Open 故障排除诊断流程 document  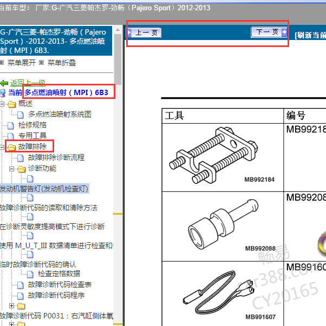click(x=56, y=157)
